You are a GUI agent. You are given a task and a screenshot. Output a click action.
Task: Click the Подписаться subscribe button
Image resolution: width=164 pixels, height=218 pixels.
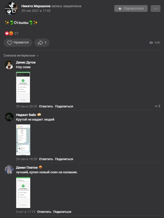click(x=131, y=8)
